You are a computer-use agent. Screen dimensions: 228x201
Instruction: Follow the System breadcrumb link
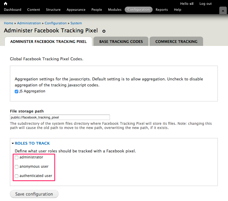76,23
